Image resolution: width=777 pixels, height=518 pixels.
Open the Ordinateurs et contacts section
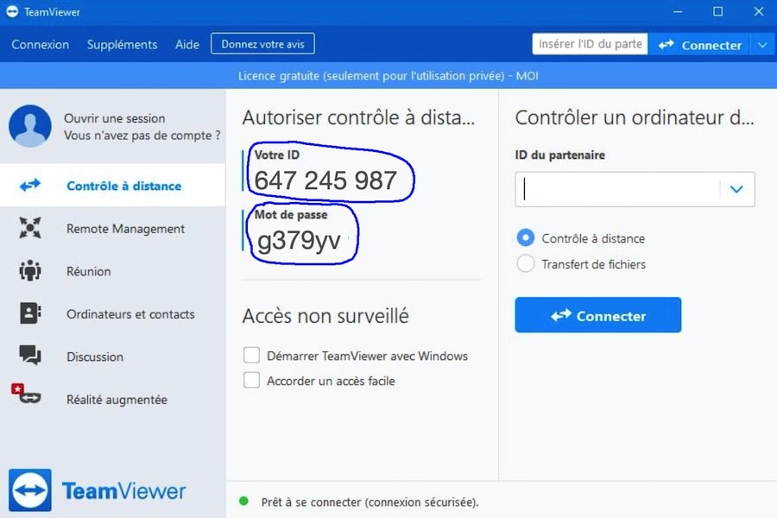point(112,313)
